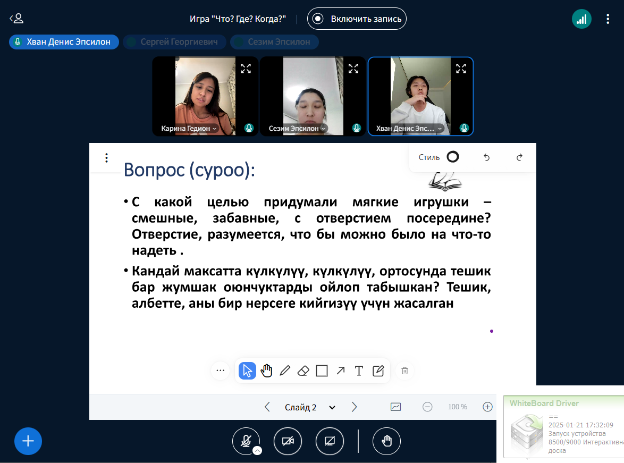Choose the Hand pan tool
The height and width of the screenshot is (463, 624).
coord(266,371)
